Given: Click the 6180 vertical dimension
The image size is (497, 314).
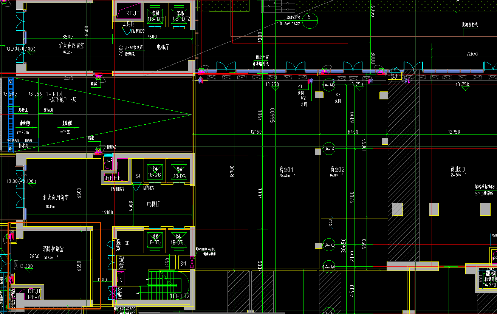Looking at the screenshot, I should pyautogui.click(x=352, y=118).
